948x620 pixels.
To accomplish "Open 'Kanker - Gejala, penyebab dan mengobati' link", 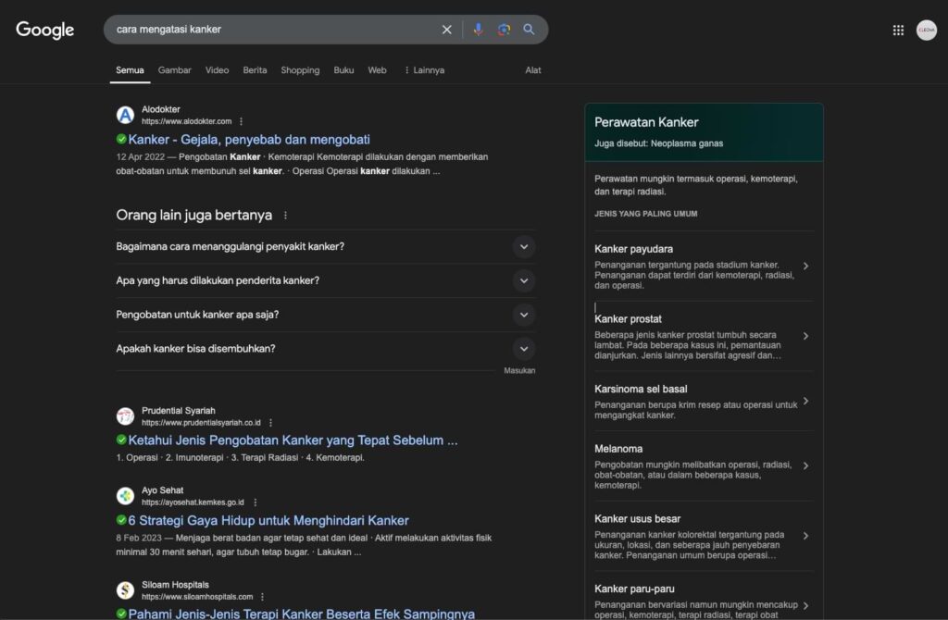I will (x=249, y=140).
